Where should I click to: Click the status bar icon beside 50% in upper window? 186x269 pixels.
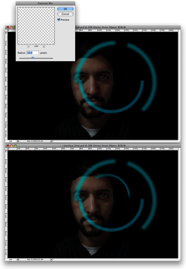[x=18, y=141]
